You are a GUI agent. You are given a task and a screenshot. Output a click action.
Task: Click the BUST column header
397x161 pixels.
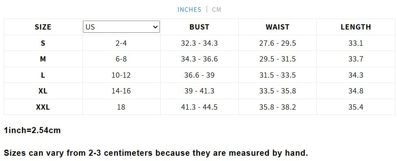coord(199,27)
